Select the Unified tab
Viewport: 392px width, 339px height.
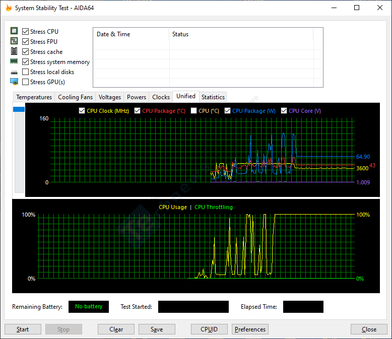186,96
